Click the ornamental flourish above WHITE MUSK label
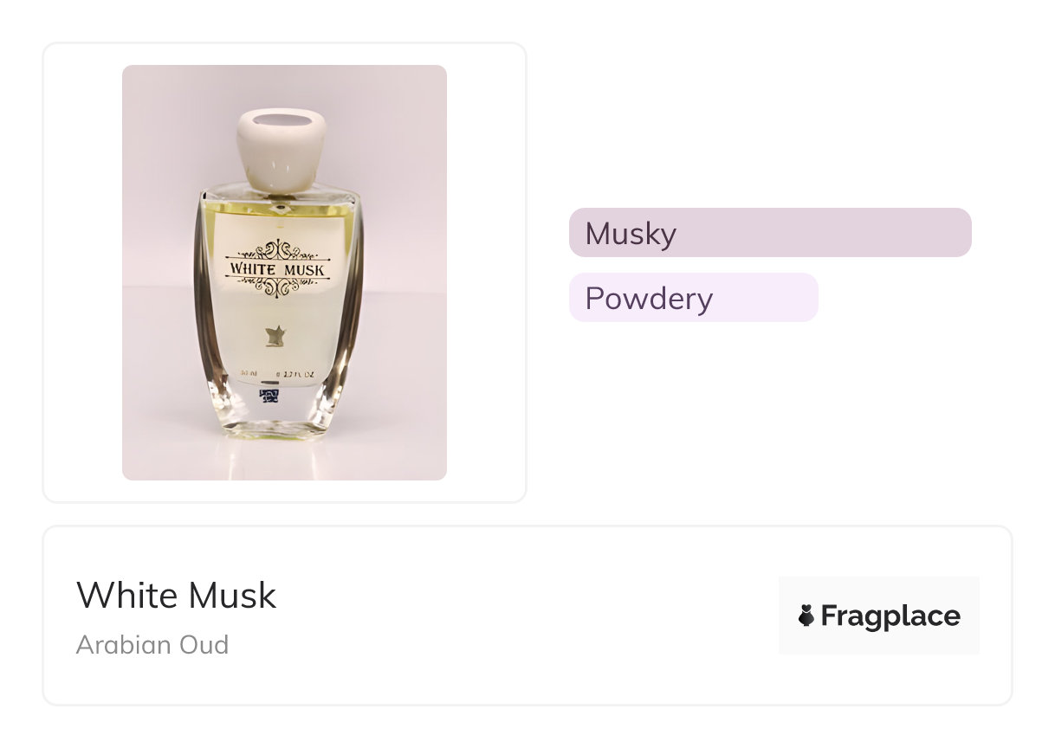 (277, 250)
